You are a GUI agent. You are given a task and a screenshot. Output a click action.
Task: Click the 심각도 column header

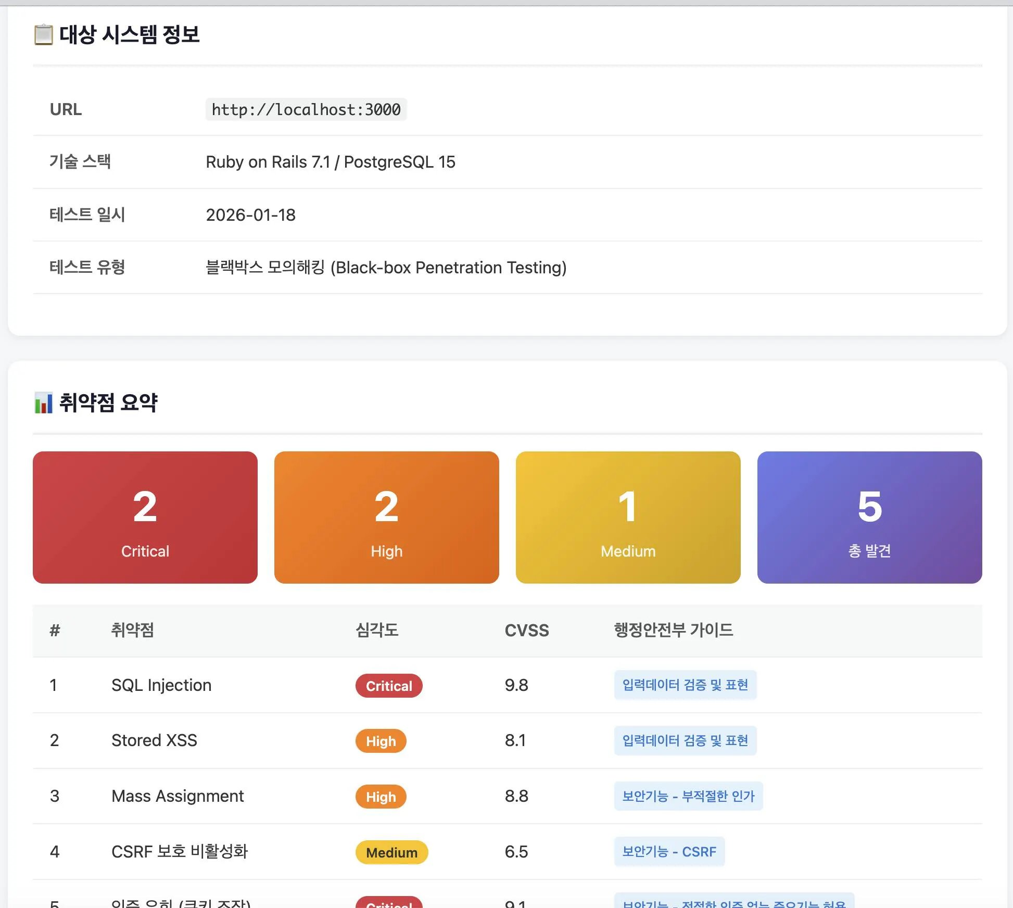(377, 630)
